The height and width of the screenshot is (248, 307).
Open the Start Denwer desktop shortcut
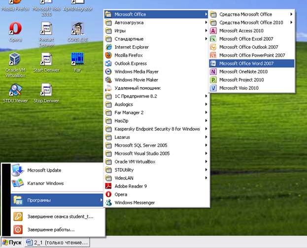pyautogui.click(x=46, y=59)
